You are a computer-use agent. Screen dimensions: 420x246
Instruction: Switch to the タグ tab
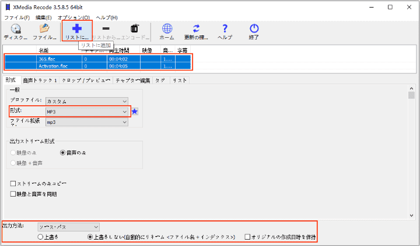click(160, 80)
